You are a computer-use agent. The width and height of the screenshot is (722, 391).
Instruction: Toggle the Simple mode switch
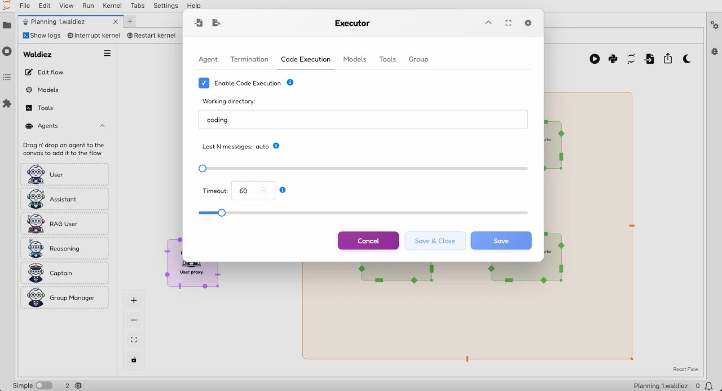(x=44, y=385)
